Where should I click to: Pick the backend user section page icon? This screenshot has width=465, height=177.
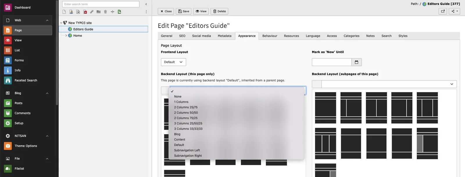71,12
